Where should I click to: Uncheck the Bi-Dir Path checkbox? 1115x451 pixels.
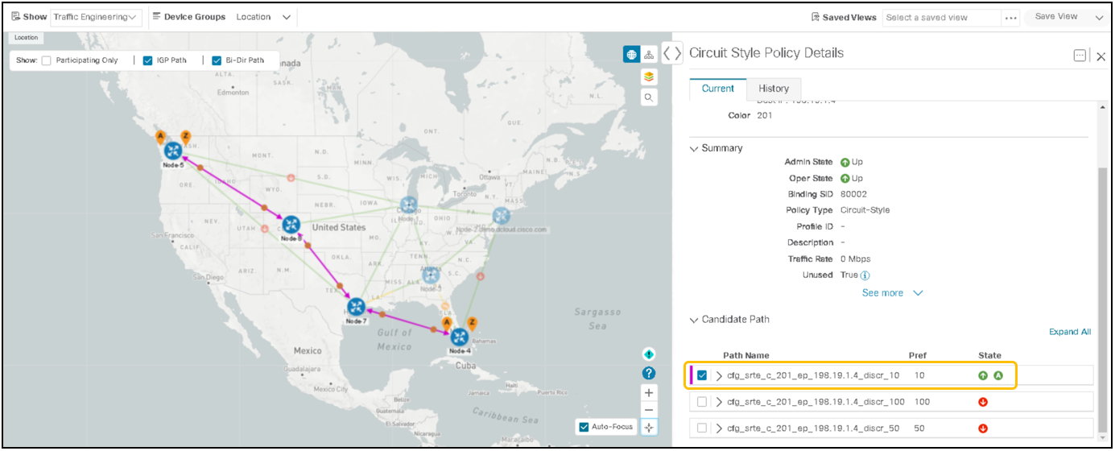[217, 60]
